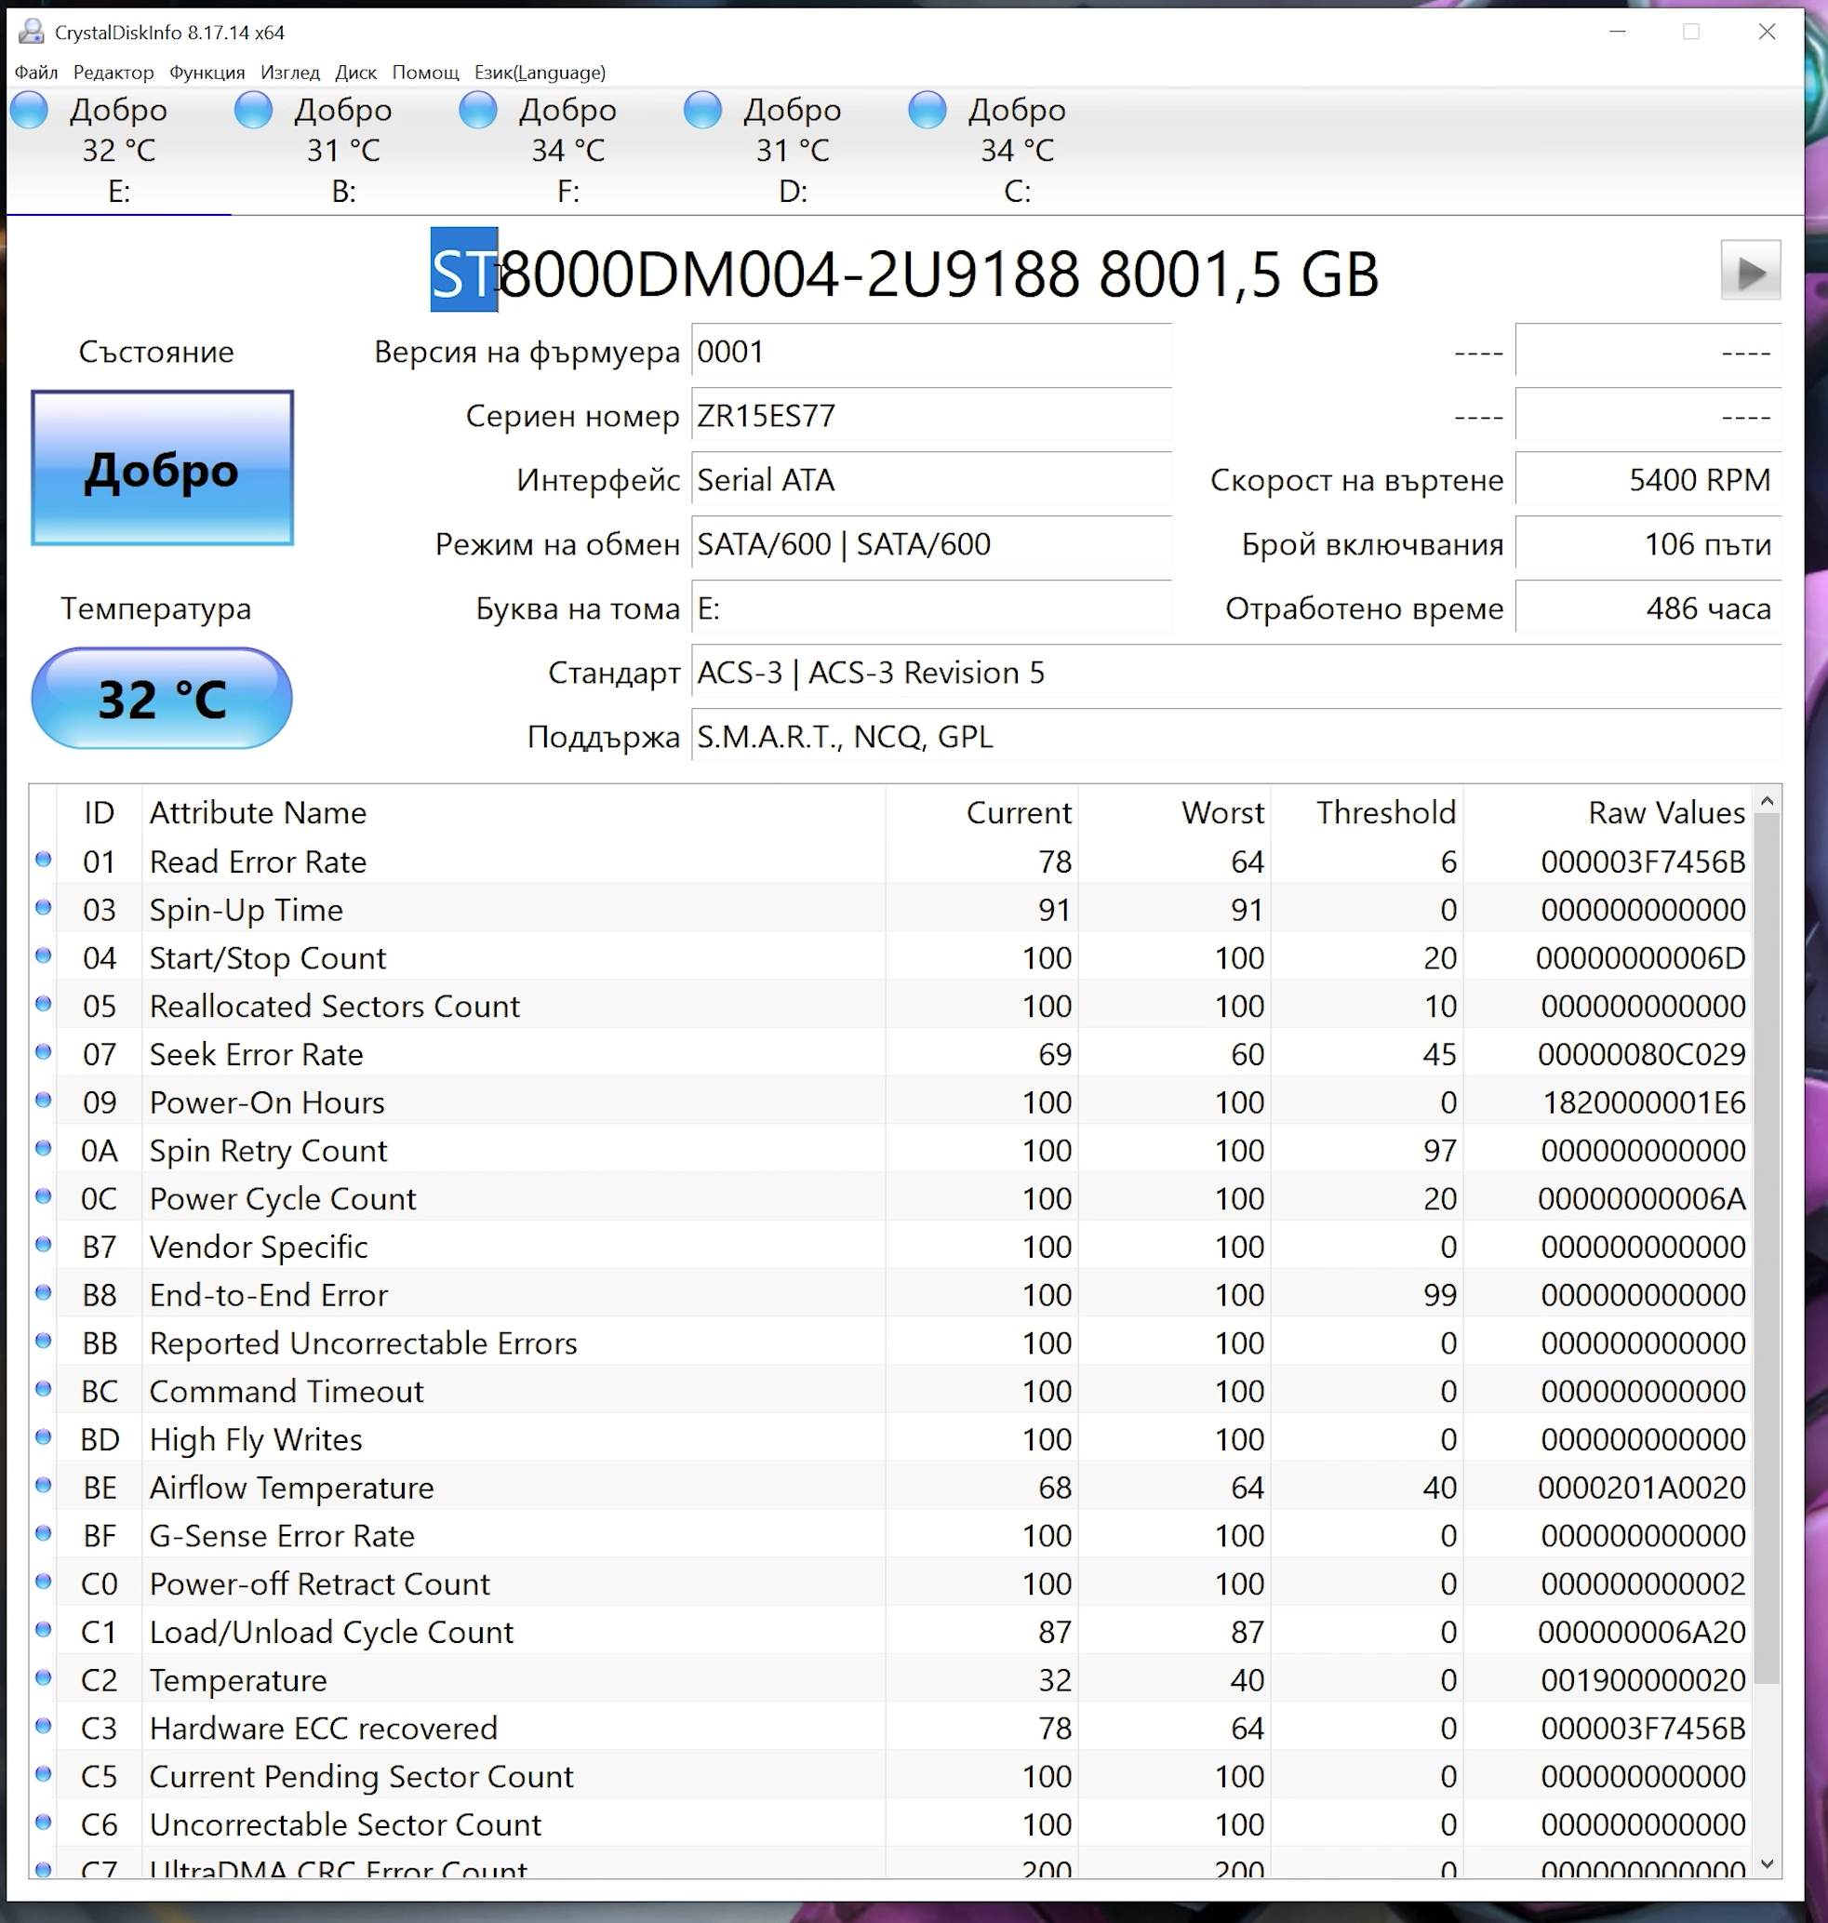
Task: Open the Функция menu
Action: (207, 73)
